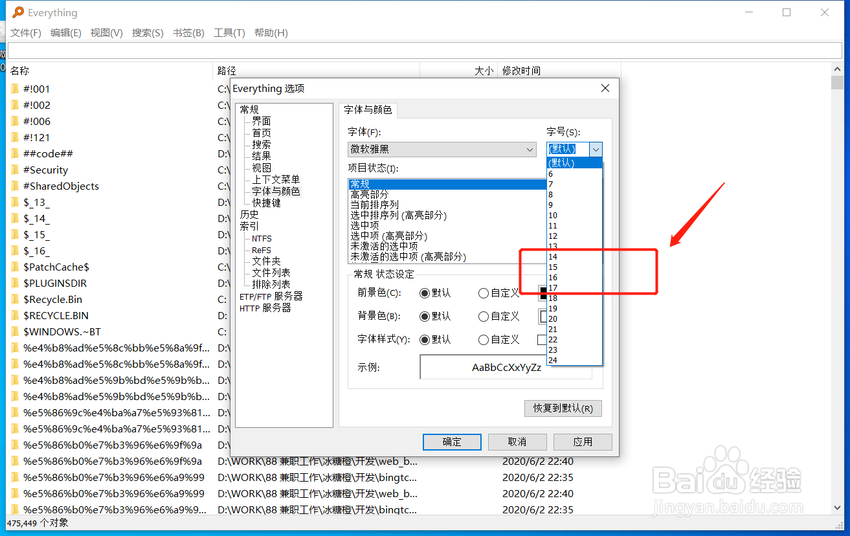Select 快捷键 in the options tree
This screenshot has height=536, width=850.
tap(266, 203)
